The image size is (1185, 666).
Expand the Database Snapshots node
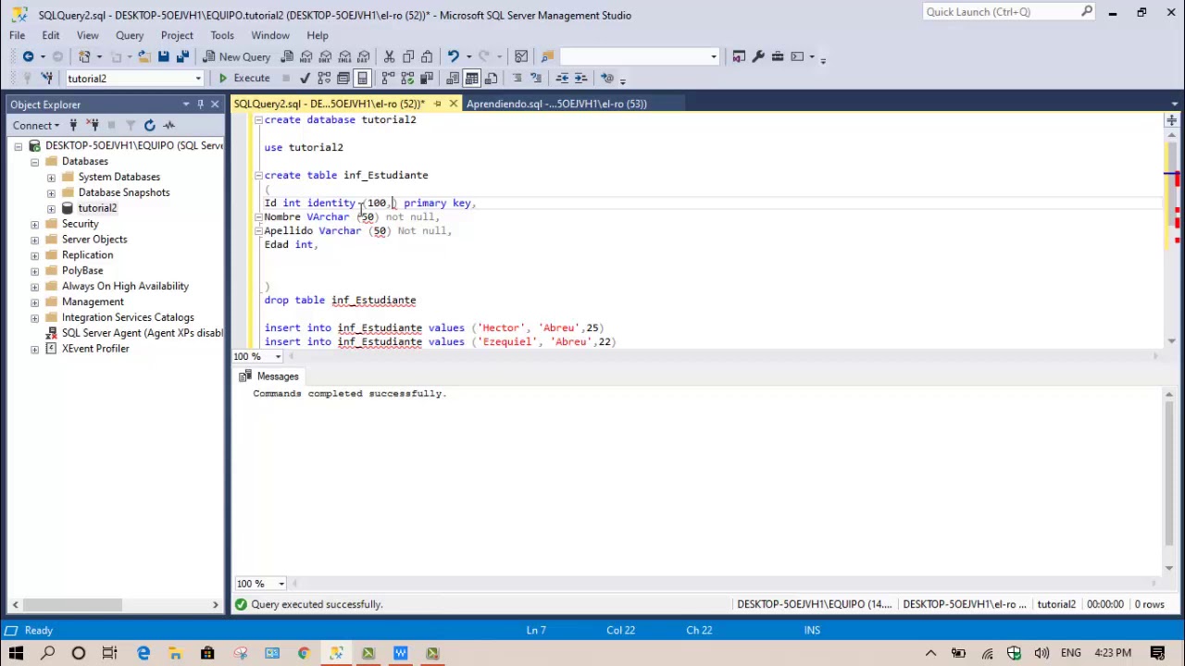[x=51, y=192]
